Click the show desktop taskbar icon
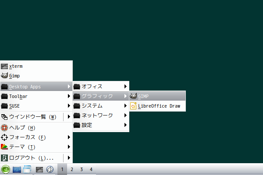The image size is (263, 175). 17,169
